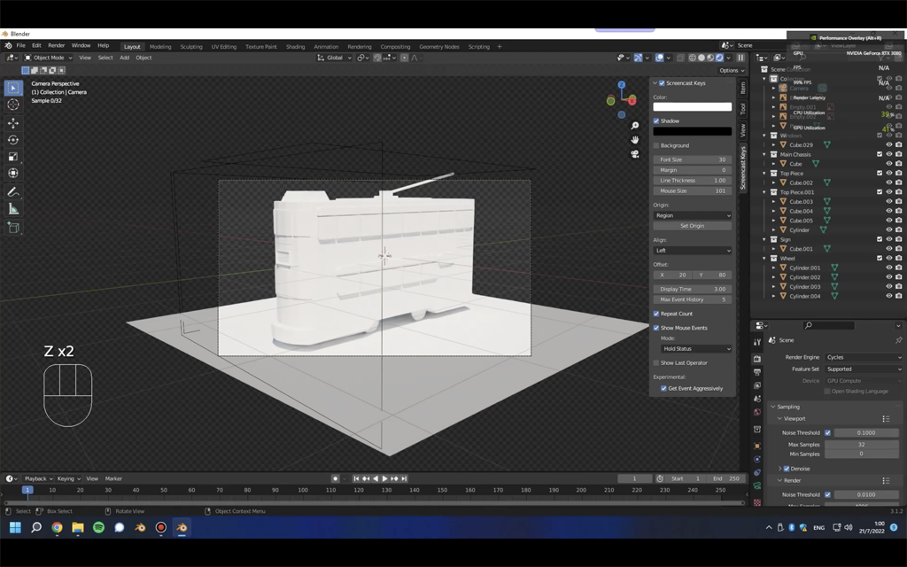
Task: Open the Add menu in viewport header
Action: coord(124,58)
